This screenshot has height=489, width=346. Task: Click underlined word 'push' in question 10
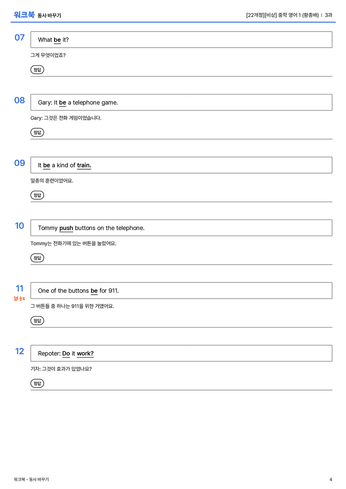(66, 228)
